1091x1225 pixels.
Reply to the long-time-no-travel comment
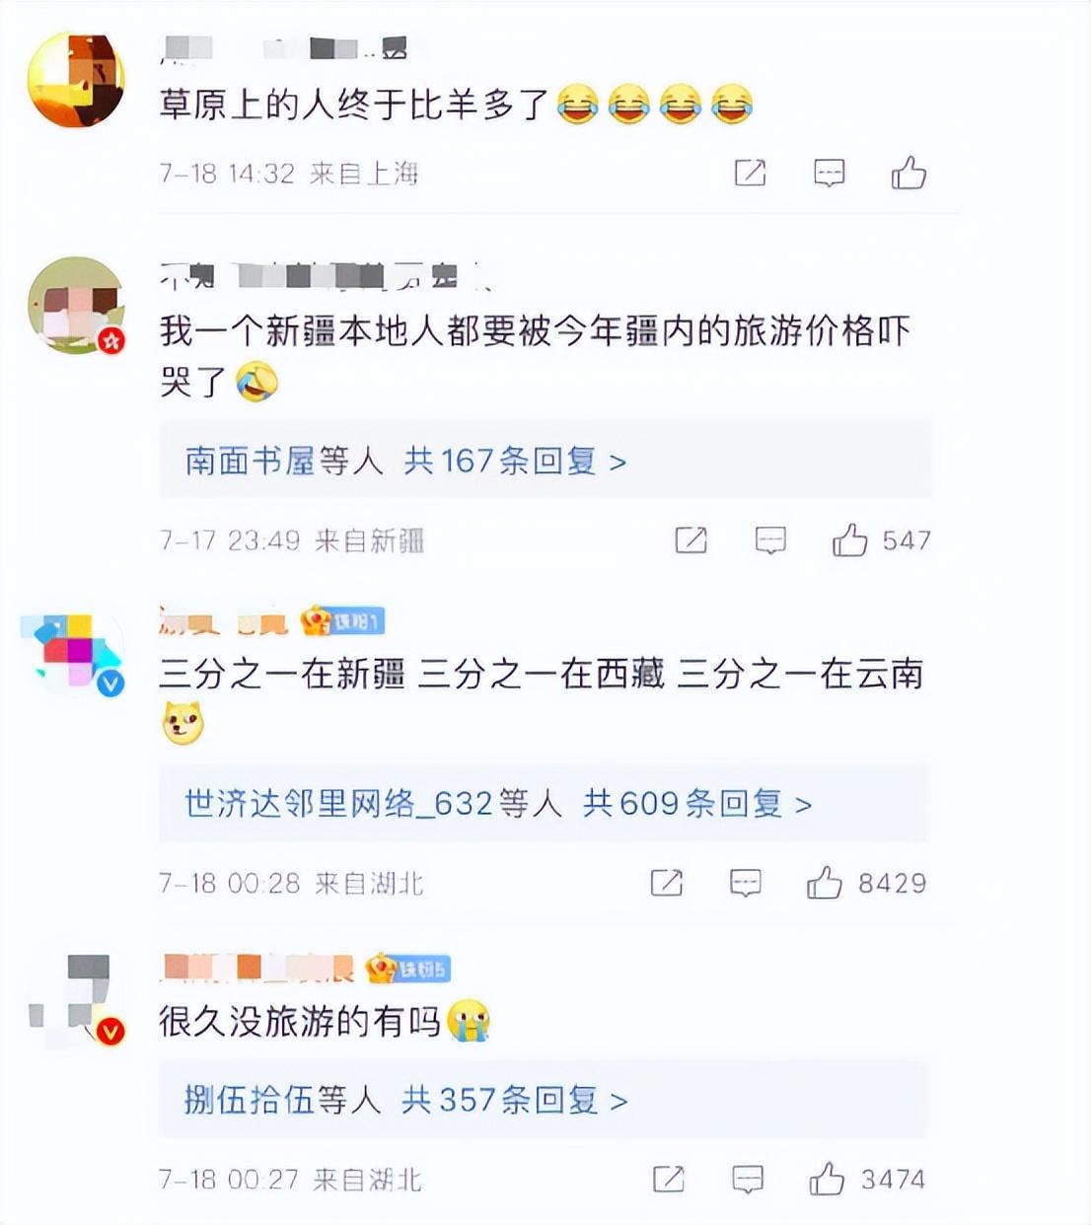point(748,1179)
